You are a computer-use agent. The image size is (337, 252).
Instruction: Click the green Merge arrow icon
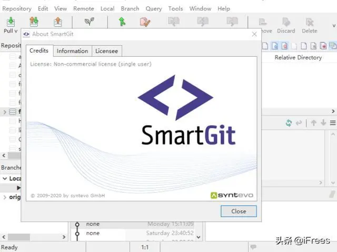coord(122,22)
